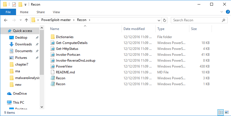Click the Recon breadcrumb in address bar
Screen dimensions: 231x116
pos(82,20)
